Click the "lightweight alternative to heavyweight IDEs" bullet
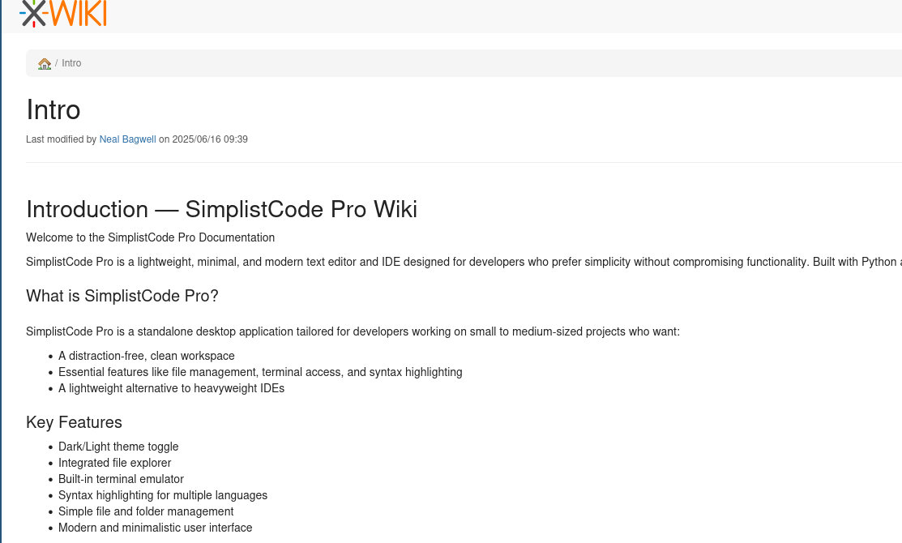902x543 pixels. click(171, 388)
